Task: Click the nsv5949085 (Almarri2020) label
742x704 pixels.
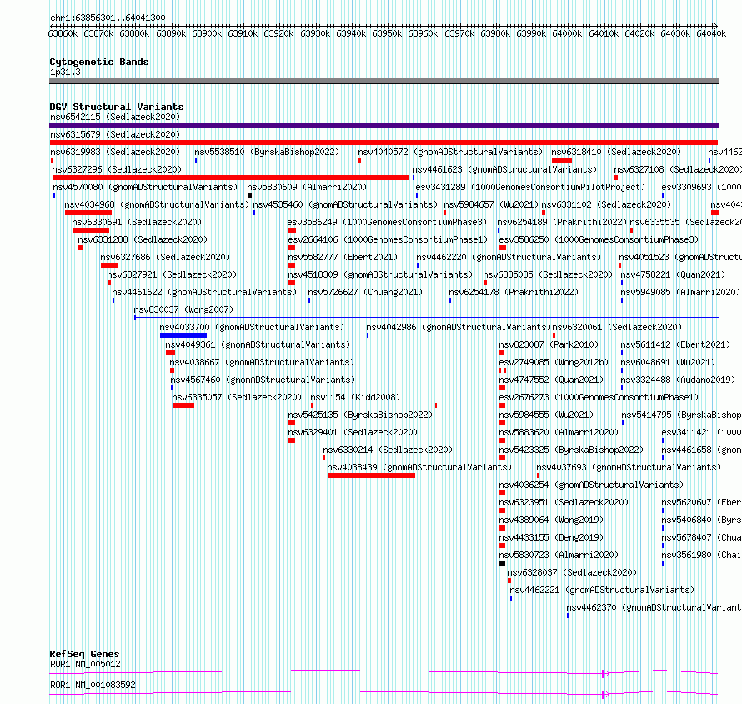Action: [x=680, y=292]
